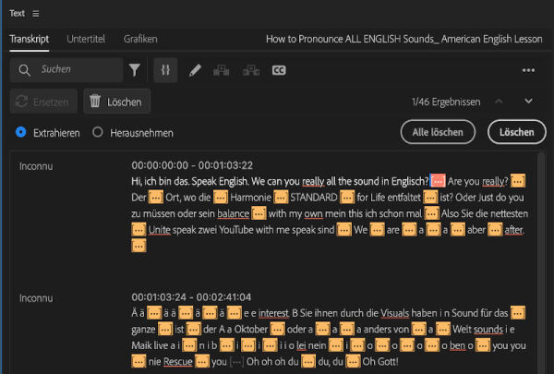This screenshot has width=554, height=374.
Task: Click the rounded Löschen button
Action: pyautogui.click(x=516, y=132)
